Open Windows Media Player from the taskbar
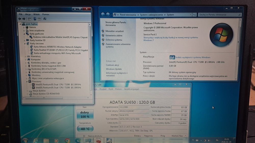 tap(56, 140)
